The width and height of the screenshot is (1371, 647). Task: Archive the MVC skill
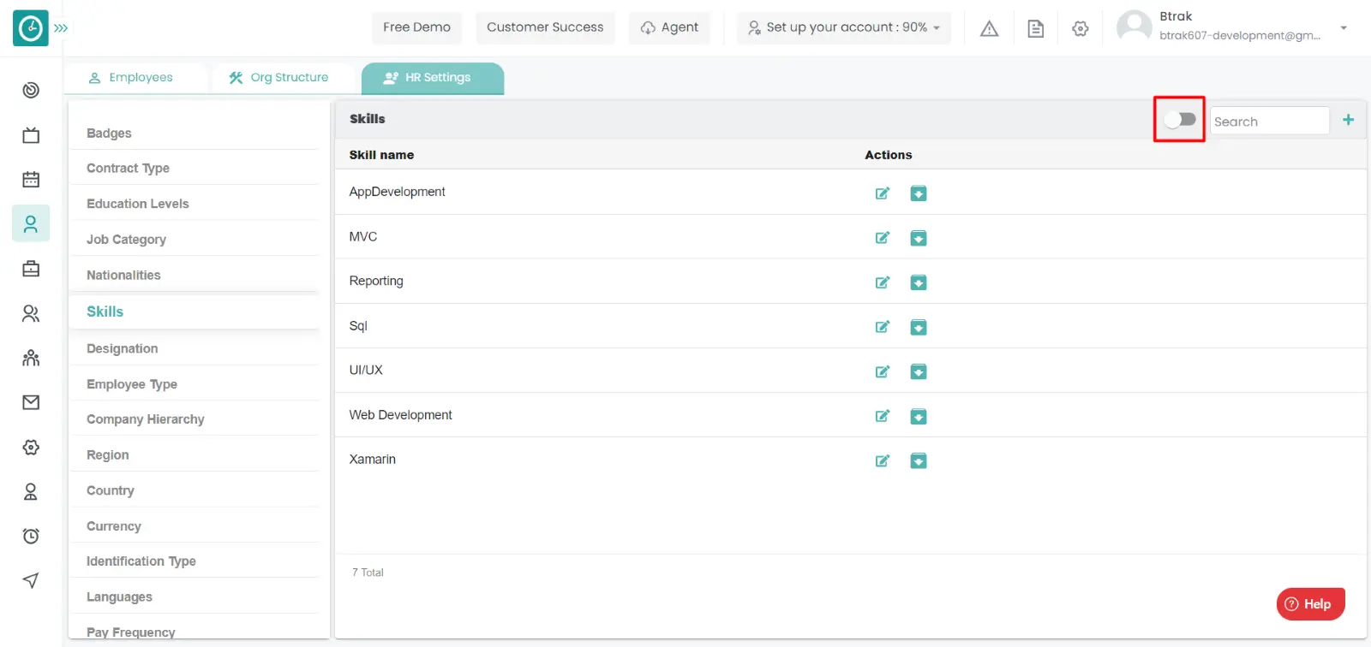pyautogui.click(x=918, y=238)
